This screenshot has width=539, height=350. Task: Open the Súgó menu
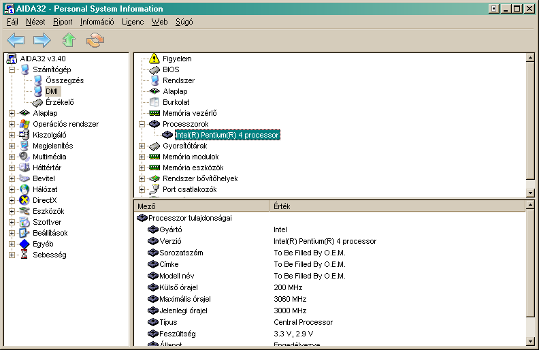coord(184,22)
